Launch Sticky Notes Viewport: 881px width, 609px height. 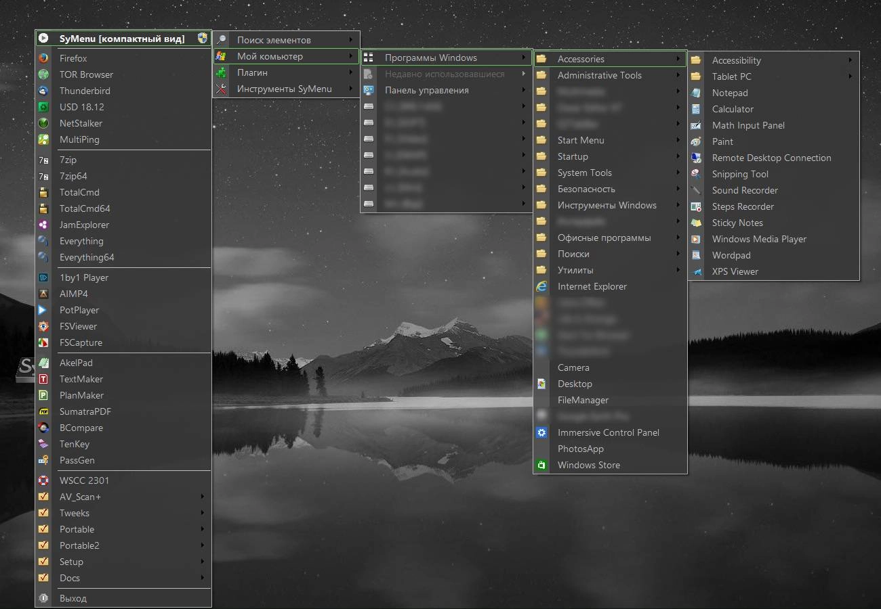(774, 223)
